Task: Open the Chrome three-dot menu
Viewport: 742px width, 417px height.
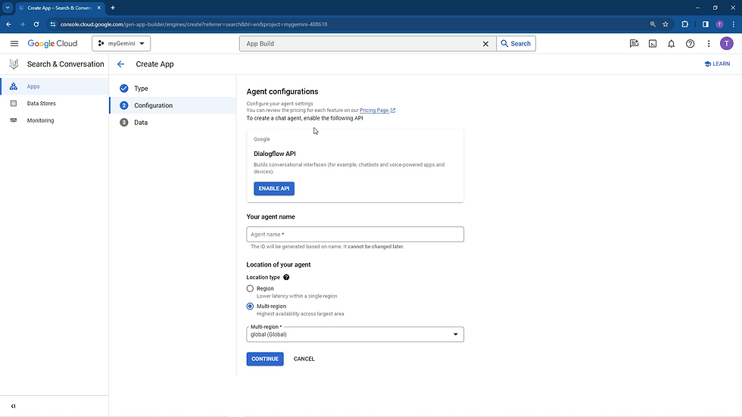Action: pos(734,24)
